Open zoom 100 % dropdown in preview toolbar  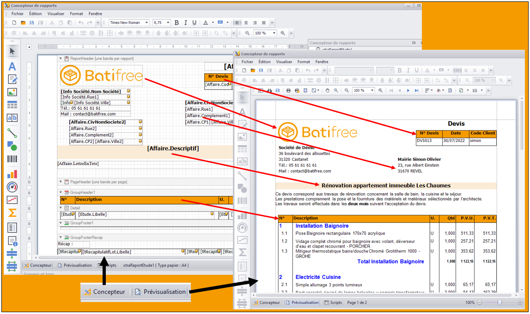click(372, 90)
